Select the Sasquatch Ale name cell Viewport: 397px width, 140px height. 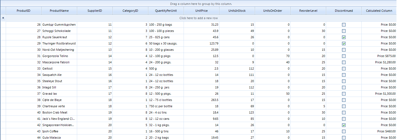click(59, 75)
